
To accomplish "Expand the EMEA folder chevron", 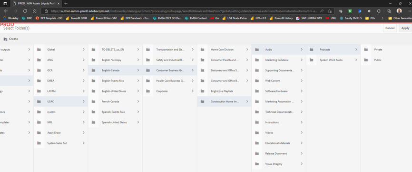I will click(84, 81).
